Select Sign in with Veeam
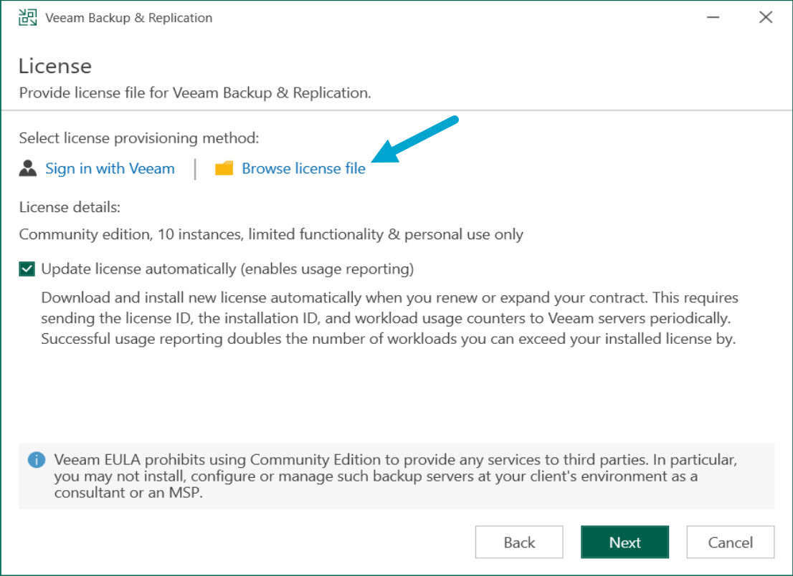 tap(110, 168)
